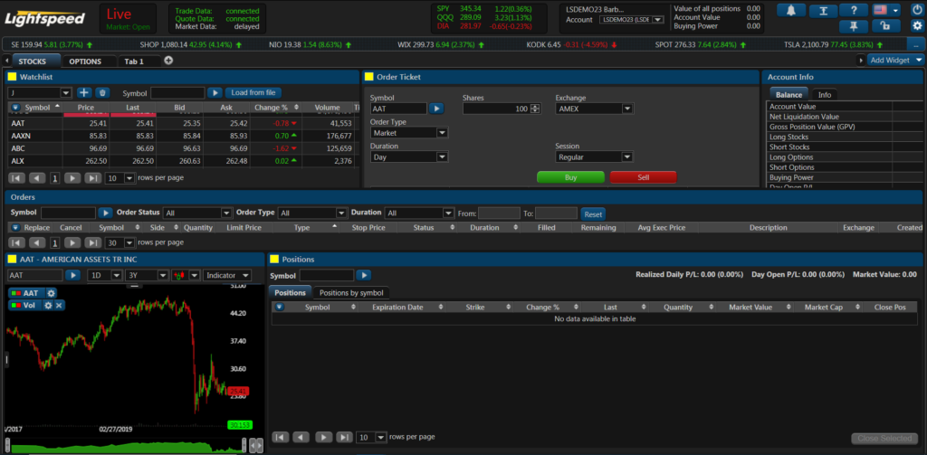Click the Positions symbol go arrow
927x455 pixels.
tap(364, 275)
